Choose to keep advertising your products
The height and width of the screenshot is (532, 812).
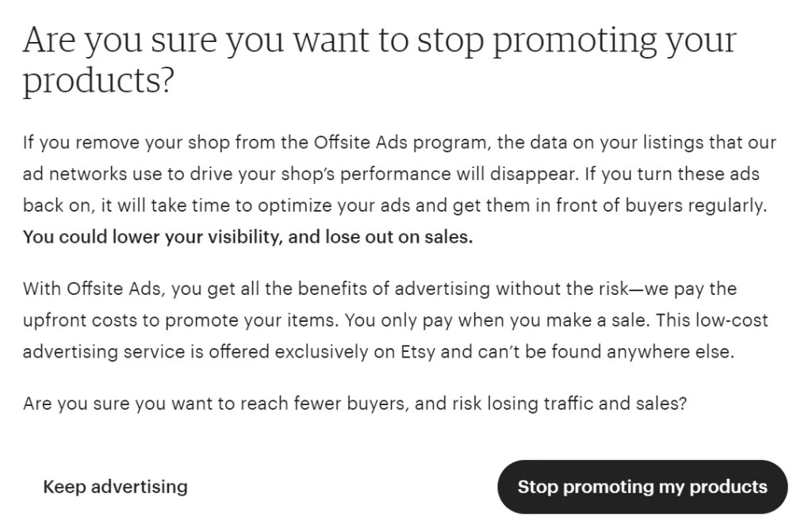116,487
